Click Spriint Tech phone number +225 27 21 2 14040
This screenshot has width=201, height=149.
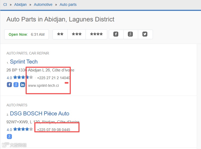tap(53, 78)
